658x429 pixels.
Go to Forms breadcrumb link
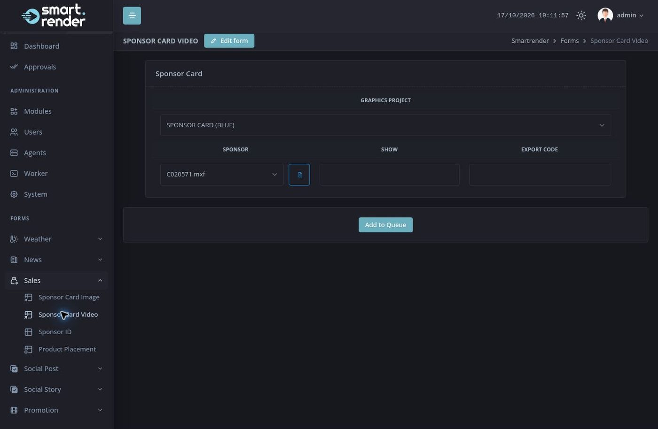click(x=570, y=41)
